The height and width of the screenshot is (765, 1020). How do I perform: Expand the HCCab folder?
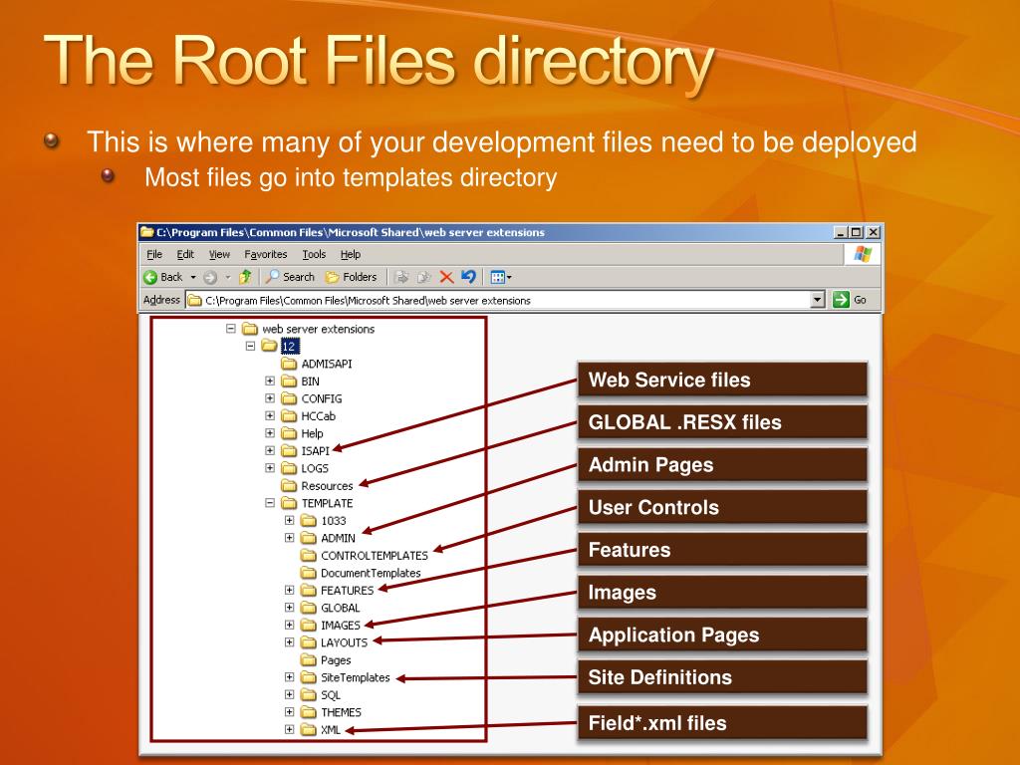click(x=270, y=415)
